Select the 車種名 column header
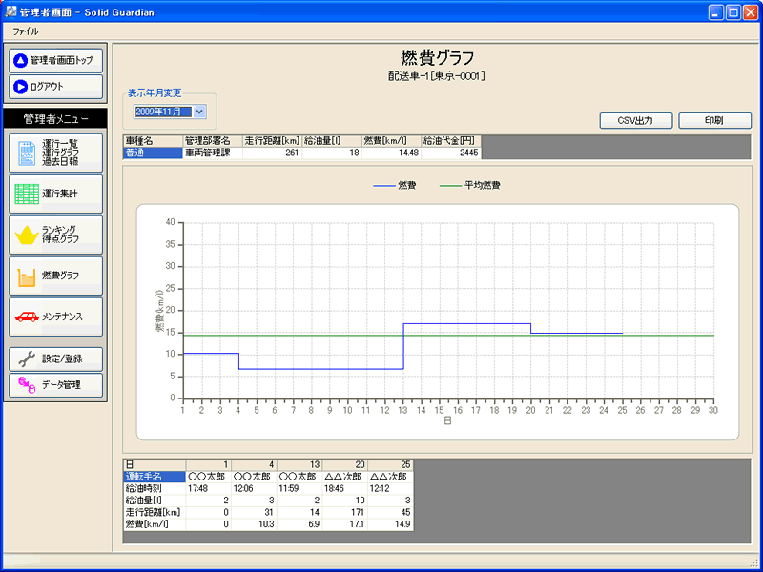 (154, 140)
